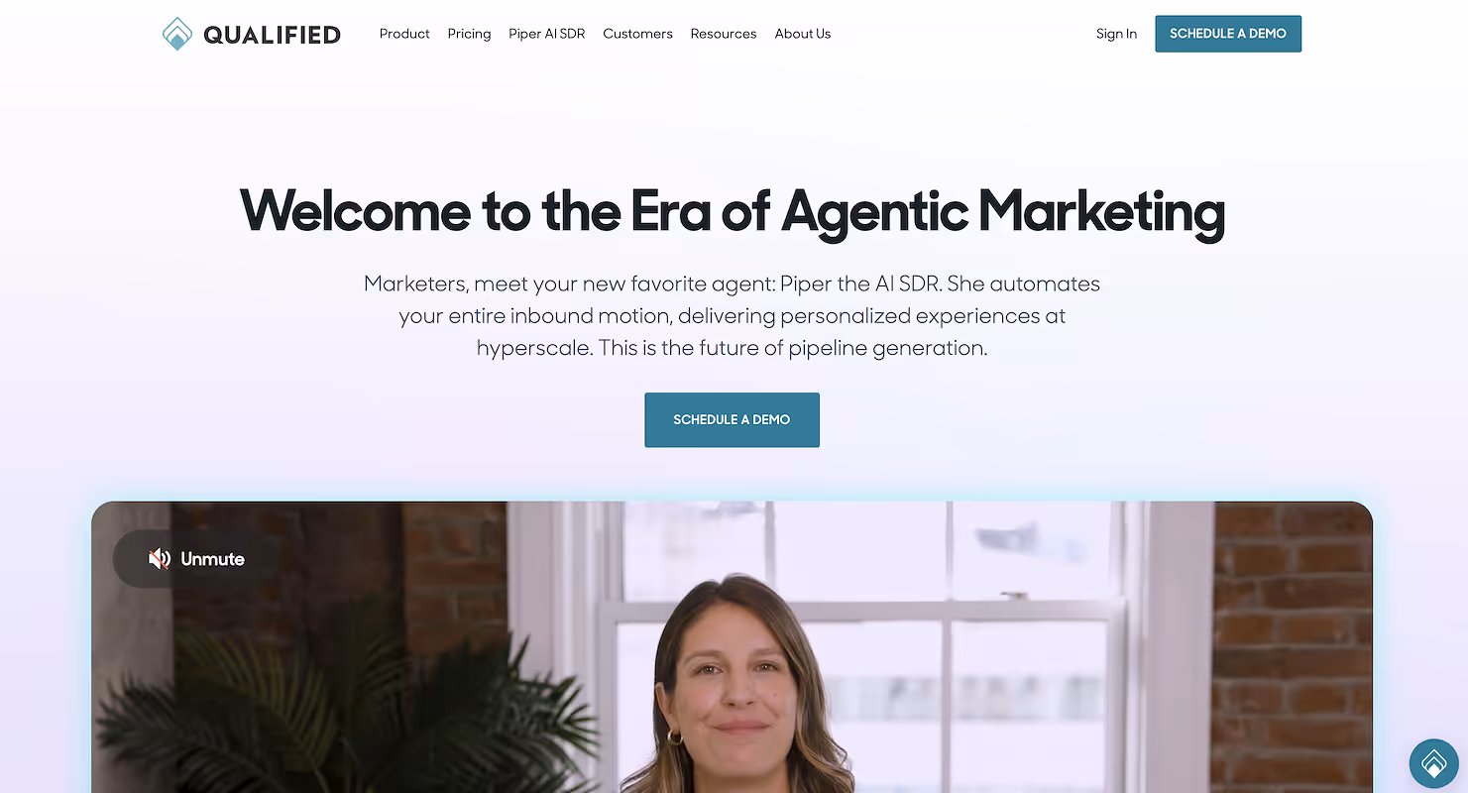Click the Sign In link
Viewport: 1468px width, 793px height.
point(1116,34)
